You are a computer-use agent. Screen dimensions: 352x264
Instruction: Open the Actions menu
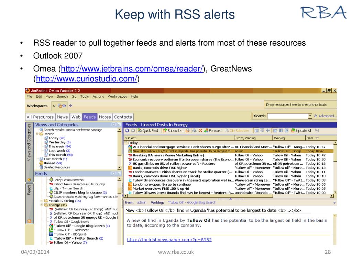[x=98, y=96]
